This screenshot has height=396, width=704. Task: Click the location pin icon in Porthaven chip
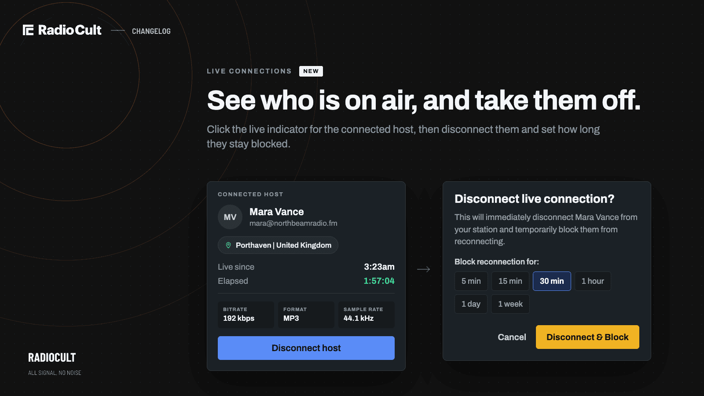[228, 245]
